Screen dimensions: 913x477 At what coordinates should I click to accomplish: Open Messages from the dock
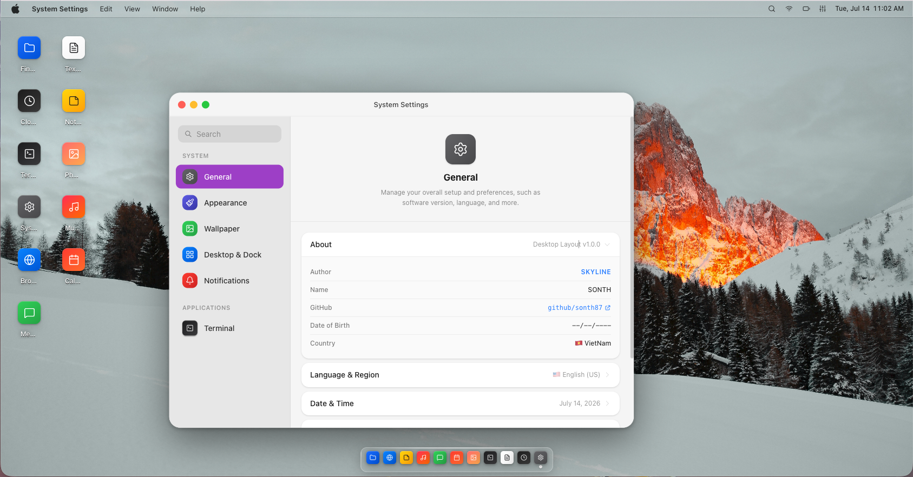440,458
